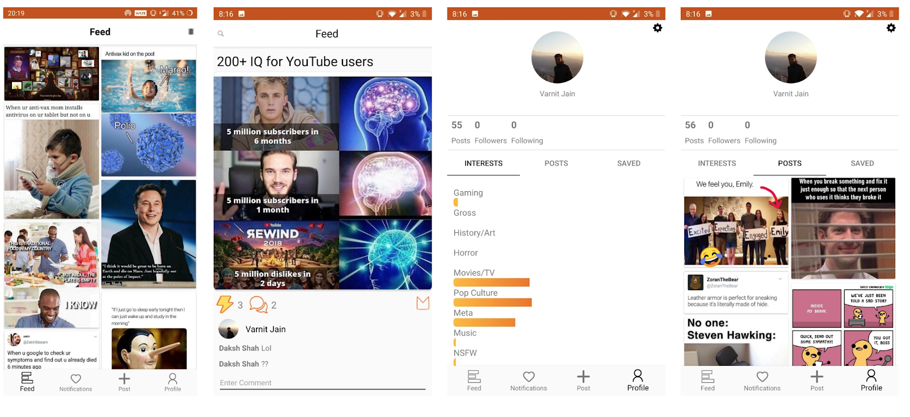Click the Enter Comment field
Viewport: 910px width, 417px height.
click(322, 383)
